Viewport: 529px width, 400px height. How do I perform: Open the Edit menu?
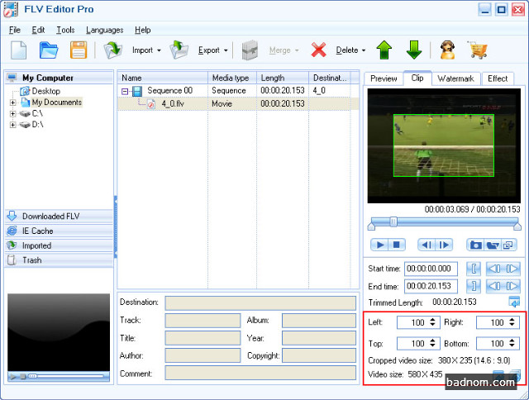pos(38,30)
